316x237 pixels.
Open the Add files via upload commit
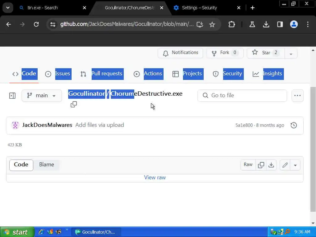click(100, 125)
